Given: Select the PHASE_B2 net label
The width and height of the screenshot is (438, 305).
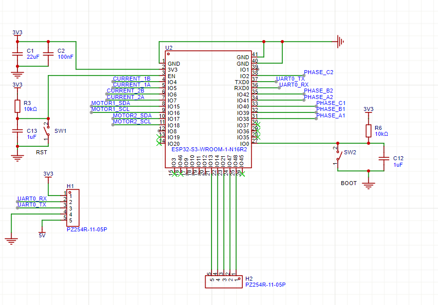Looking at the screenshot, I should click(319, 91).
